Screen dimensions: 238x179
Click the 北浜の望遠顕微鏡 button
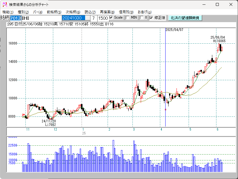pyautogui.click(x=185, y=18)
